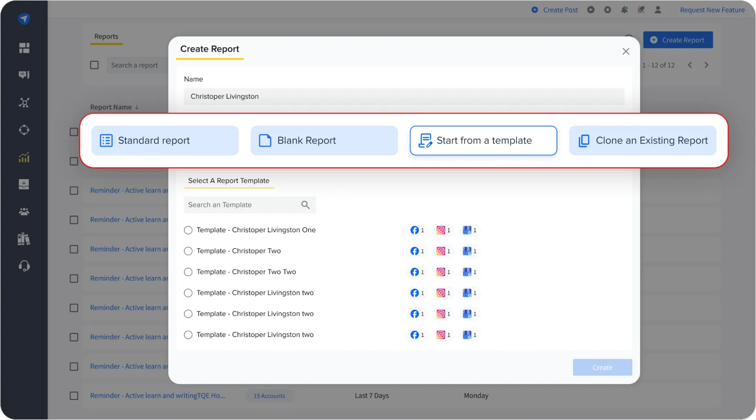Close the Create Report dialog
This screenshot has width=756, height=420.
click(x=626, y=51)
